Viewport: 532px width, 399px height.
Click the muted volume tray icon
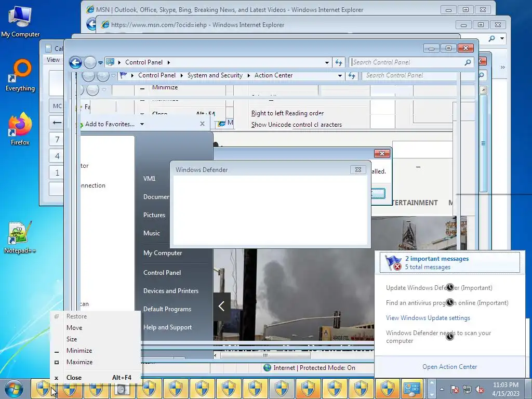480,390
